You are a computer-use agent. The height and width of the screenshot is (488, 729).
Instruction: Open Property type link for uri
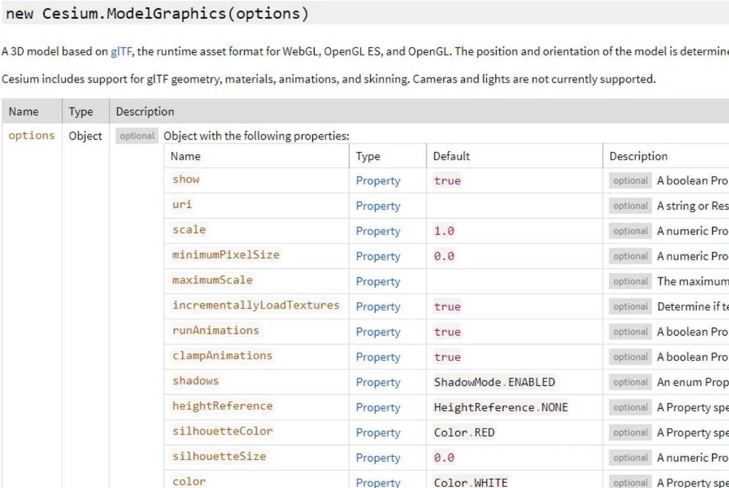point(378,206)
